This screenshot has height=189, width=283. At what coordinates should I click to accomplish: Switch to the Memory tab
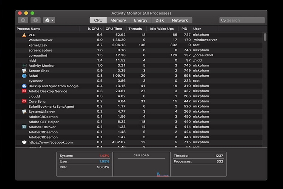[x=118, y=20]
